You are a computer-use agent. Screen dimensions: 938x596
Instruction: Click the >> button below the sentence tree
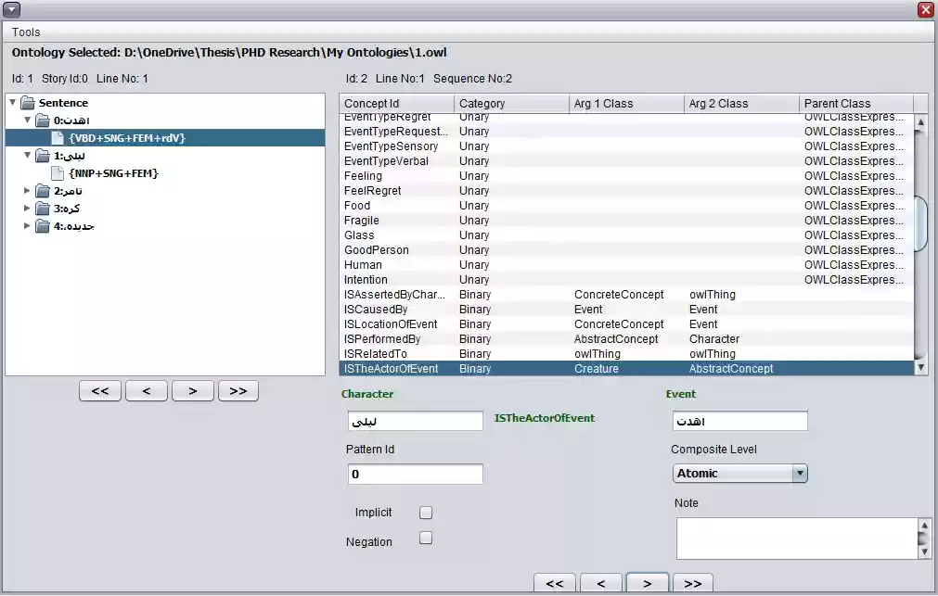238,390
